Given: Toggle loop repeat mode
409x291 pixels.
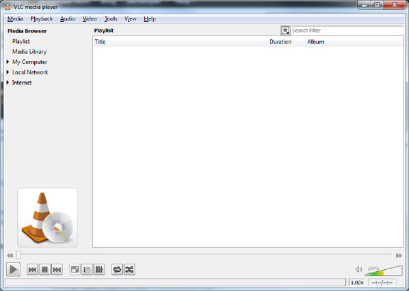Looking at the screenshot, I should (x=117, y=269).
